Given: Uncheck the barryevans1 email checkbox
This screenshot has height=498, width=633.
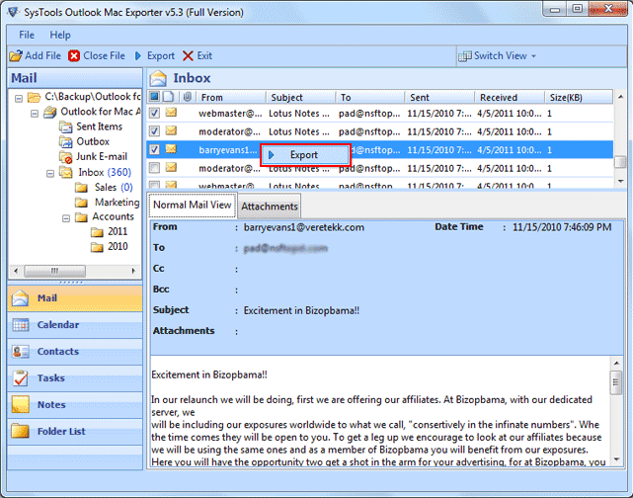Looking at the screenshot, I should (154, 149).
